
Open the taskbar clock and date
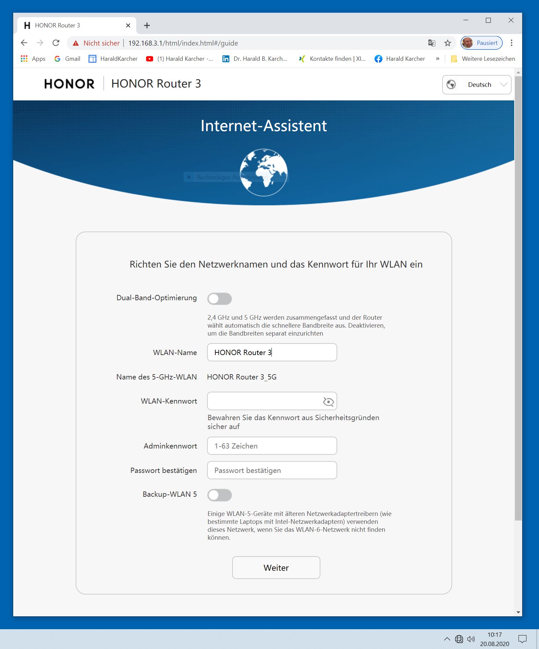pyautogui.click(x=494, y=639)
